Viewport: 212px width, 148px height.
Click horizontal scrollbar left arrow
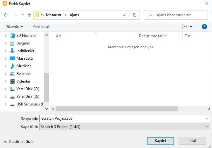click(x=53, y=109)
